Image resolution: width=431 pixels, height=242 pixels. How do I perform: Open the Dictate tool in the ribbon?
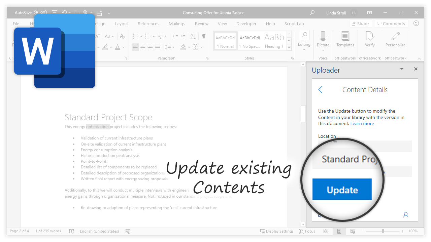[323, 40]
